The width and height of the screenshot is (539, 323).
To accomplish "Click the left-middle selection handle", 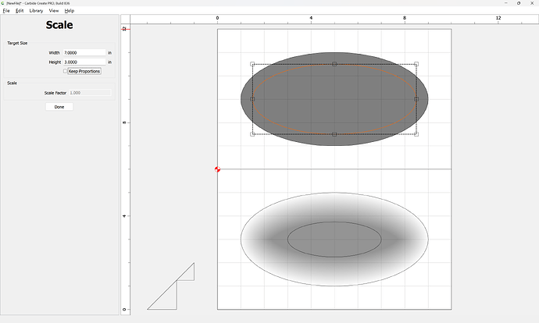I will (252, 99).
